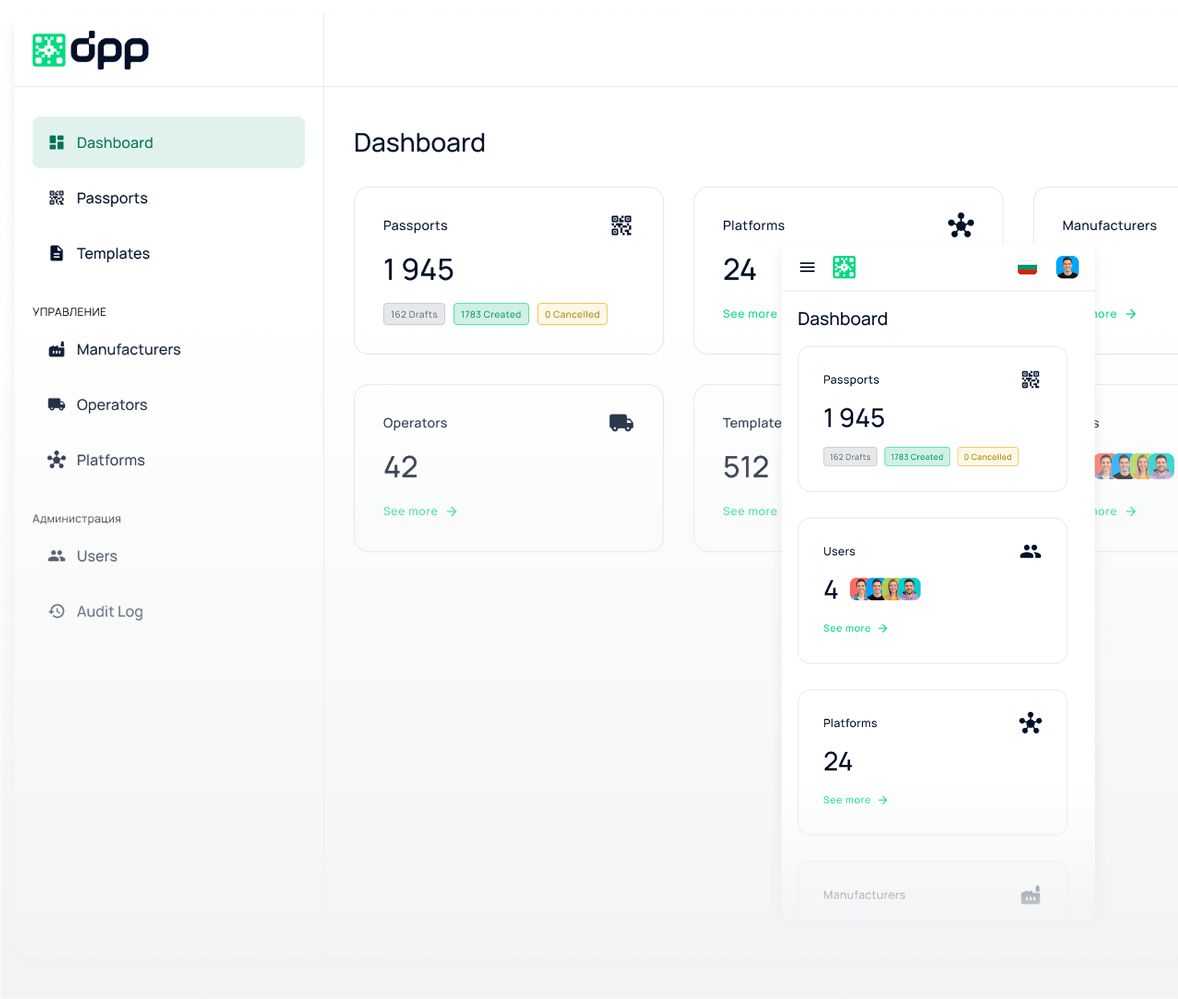This screenshot has width=1178, height=999.
Task: Click the 4 count on mobile Users card
Action: coord(831,589)
